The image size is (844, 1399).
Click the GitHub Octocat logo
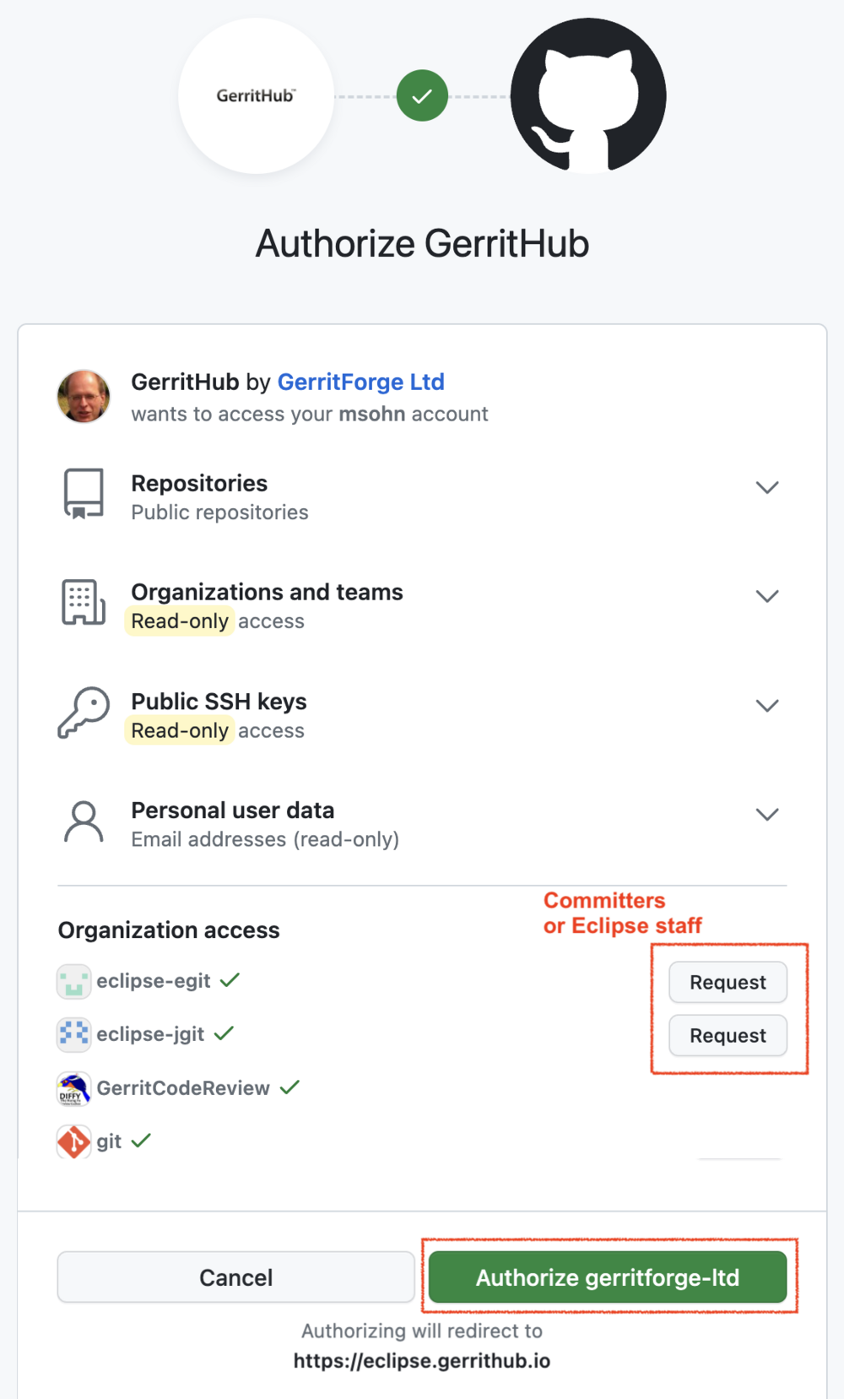[587, 95]
